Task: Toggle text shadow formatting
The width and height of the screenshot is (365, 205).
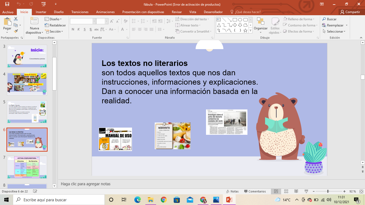Action: [x=91, y=29]
